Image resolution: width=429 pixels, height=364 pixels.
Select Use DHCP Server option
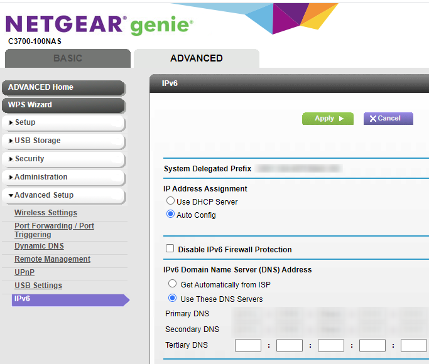click(170, 201)
